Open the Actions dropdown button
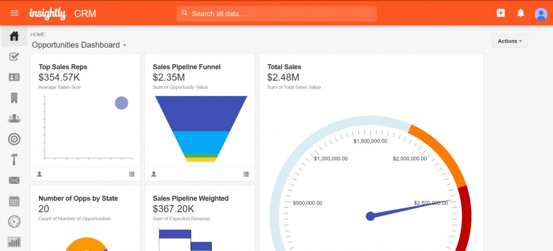 510,41
